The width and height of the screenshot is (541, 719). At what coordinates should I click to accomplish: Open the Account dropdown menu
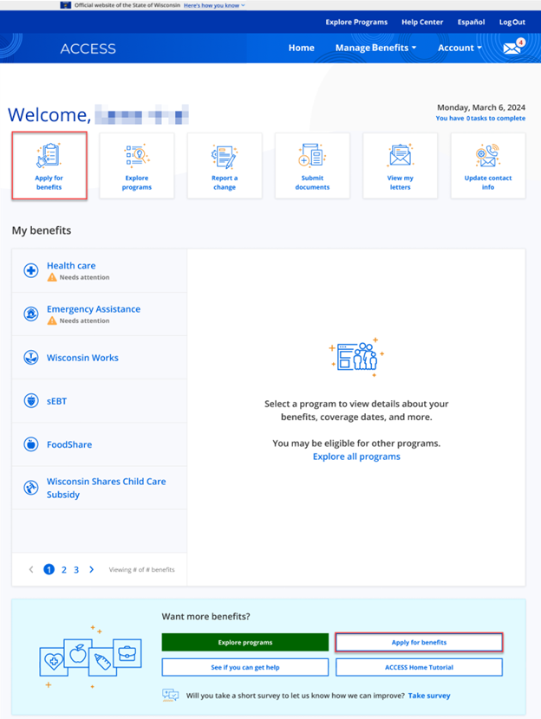click(x=460, y=48)
